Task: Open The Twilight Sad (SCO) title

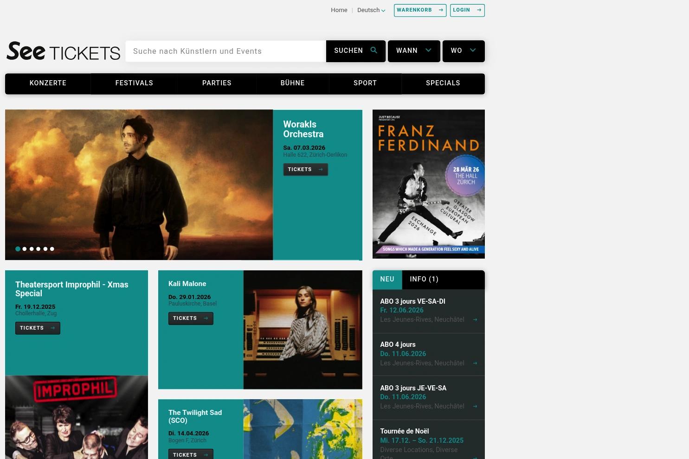Action: pyautogui.click(x=195, y=416)
